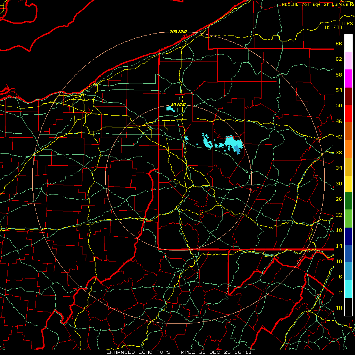Image resolution: width=355 pixels, height=355 pixels.
Task: Click the dark green 30 kft legend swatch
Action: coord(348,201)
